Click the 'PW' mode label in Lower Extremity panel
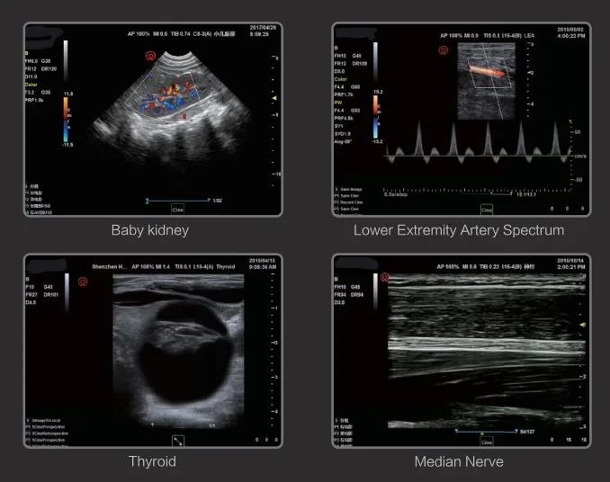This screenshot has height=482, width=610. 337,103
